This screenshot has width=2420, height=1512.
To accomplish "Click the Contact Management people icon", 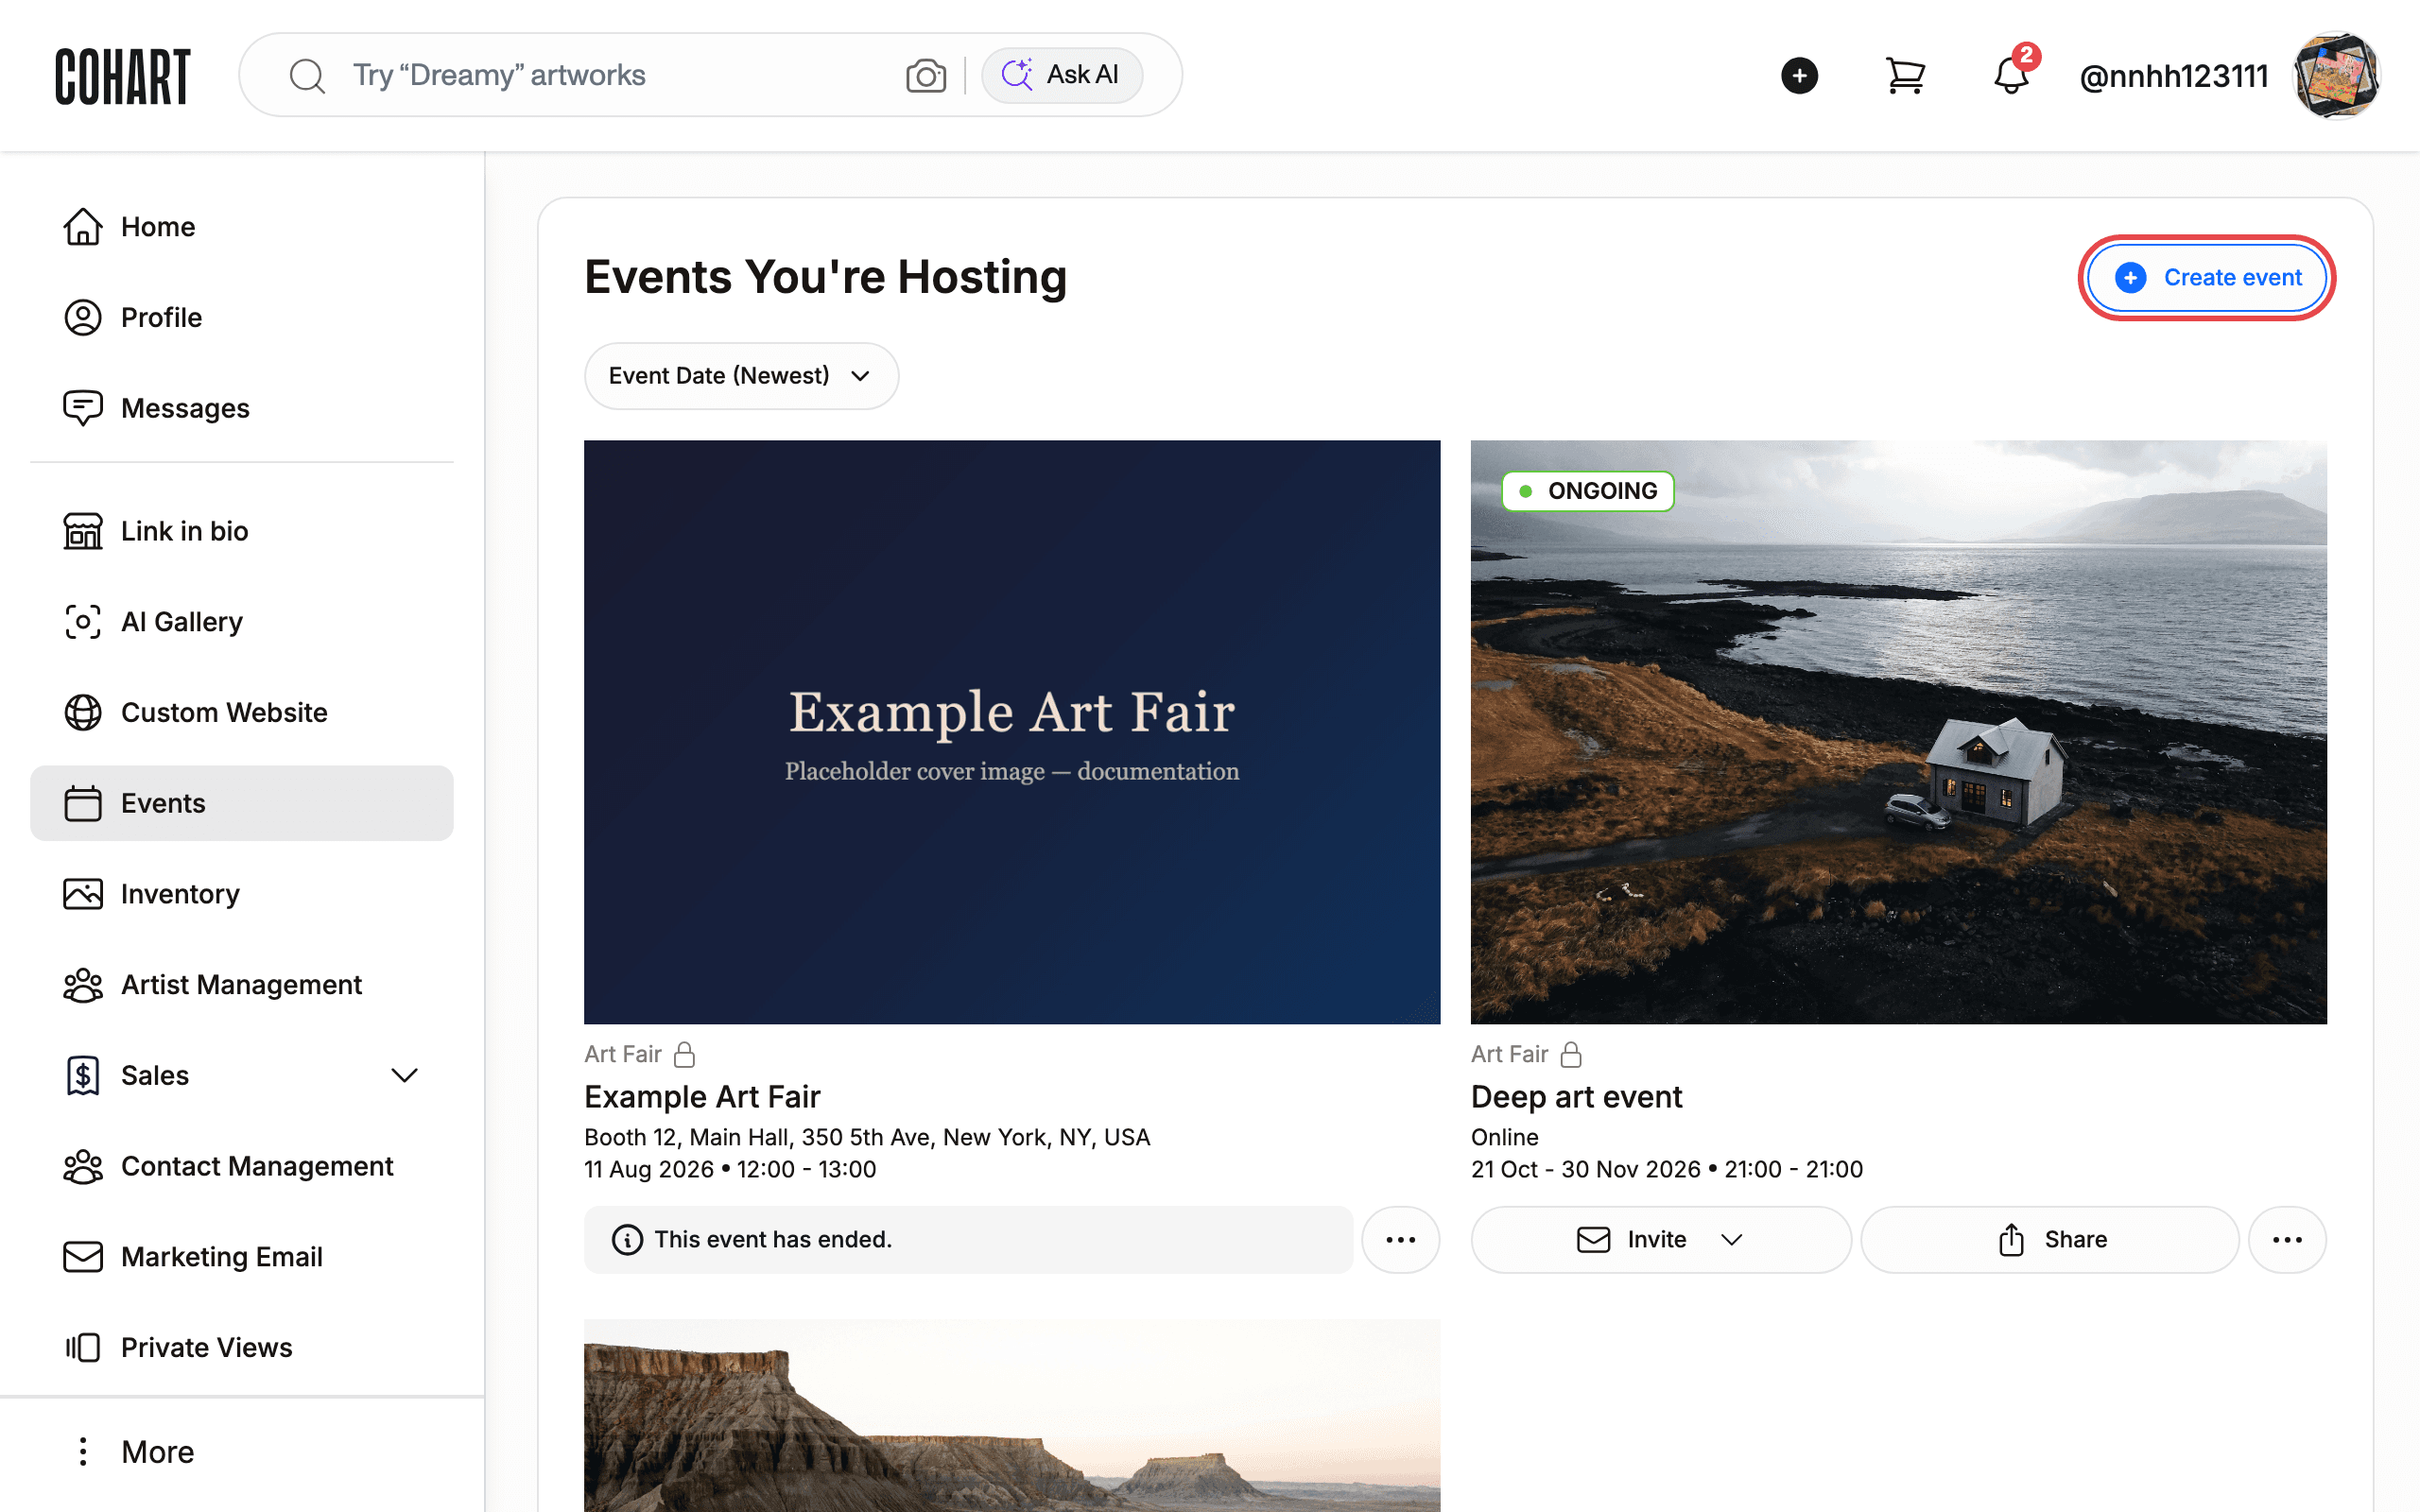I will point(83,1166).
